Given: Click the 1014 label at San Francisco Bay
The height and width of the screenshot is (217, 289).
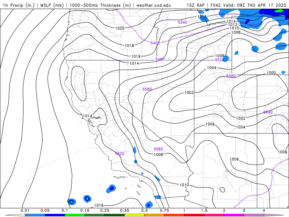Looking at the screenshot, I should [x=87, y=116].
